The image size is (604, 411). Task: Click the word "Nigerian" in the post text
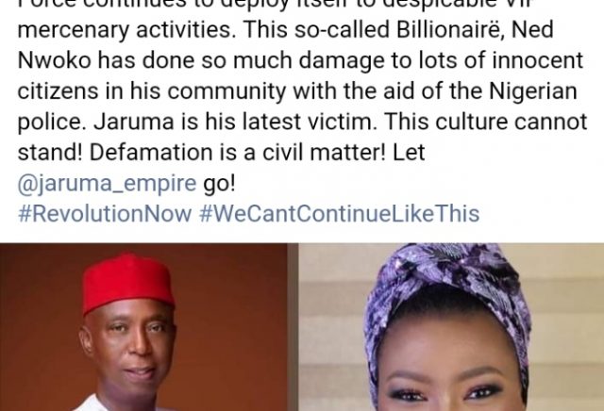click(533, 91)
